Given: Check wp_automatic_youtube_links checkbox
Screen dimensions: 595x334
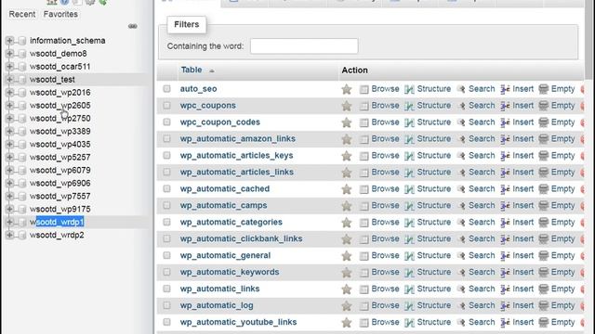Looking at the screenshot, I should click(x=166, y=322).
